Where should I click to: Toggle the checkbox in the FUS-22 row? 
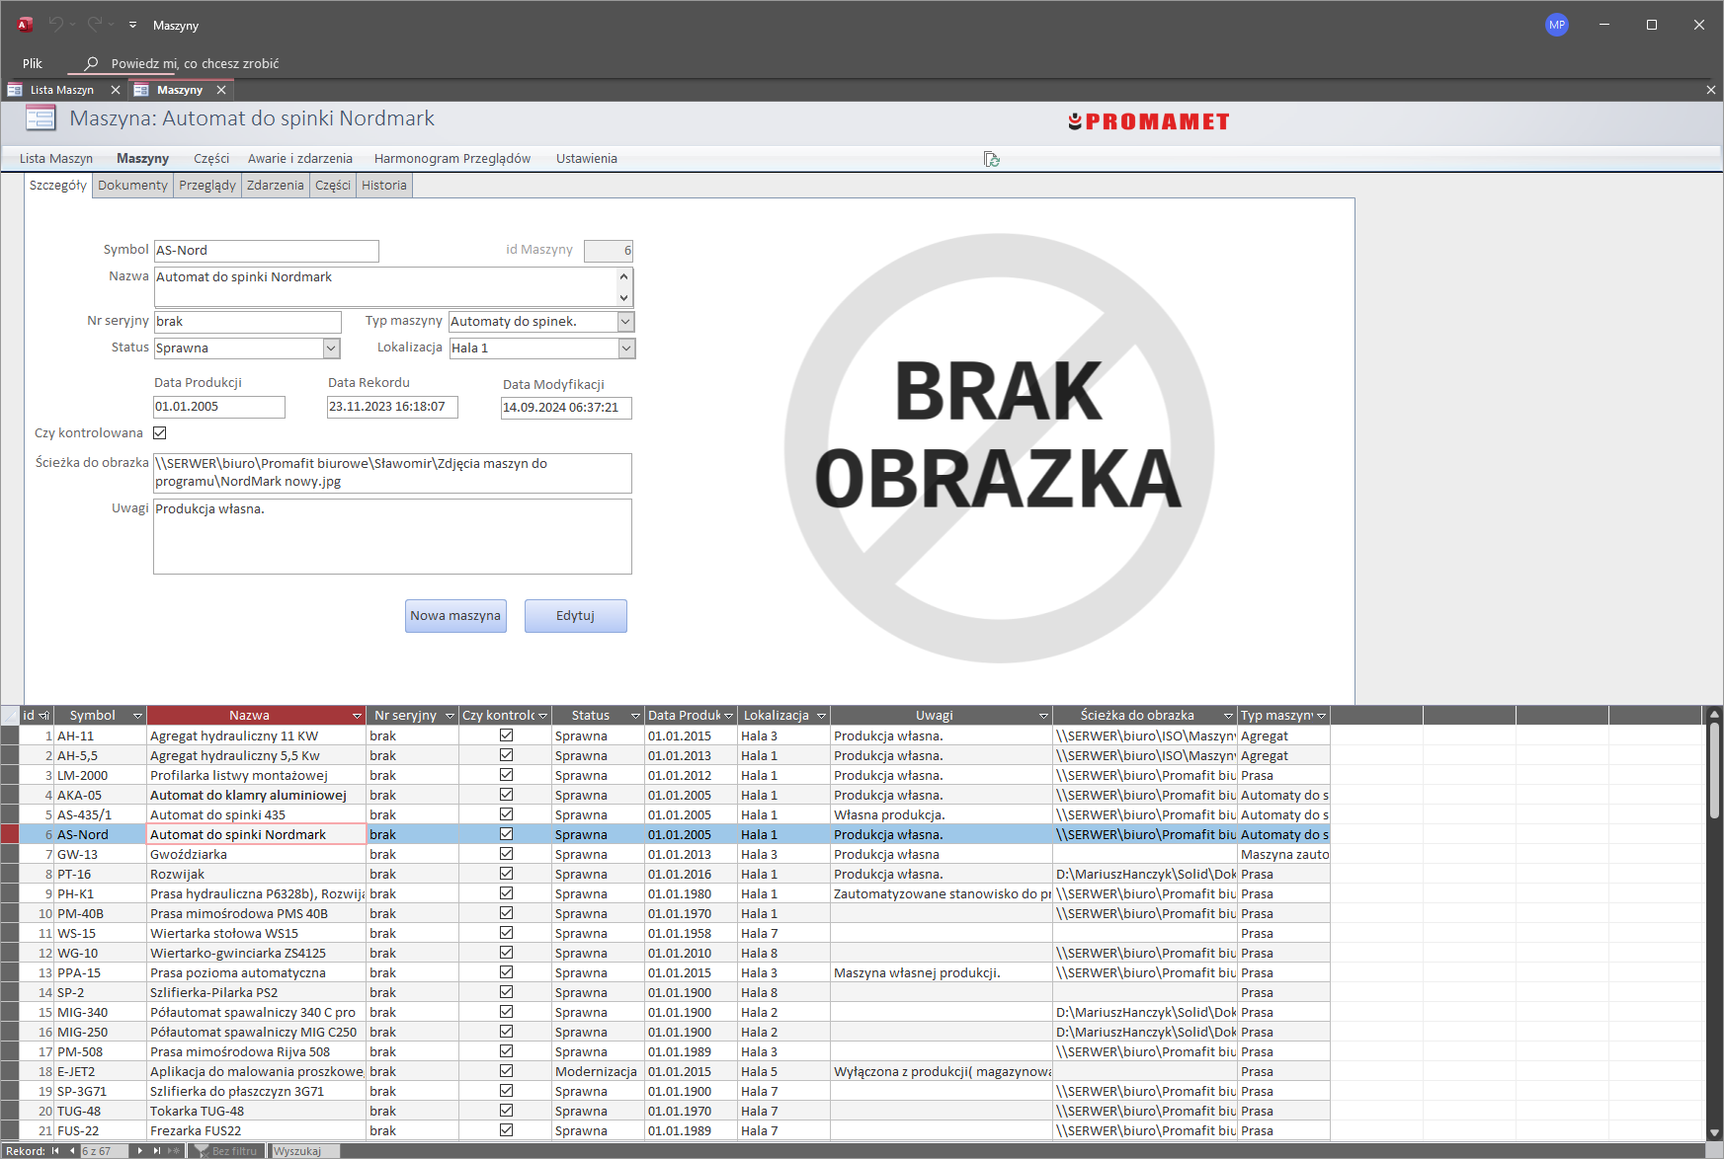[506, 1130]
